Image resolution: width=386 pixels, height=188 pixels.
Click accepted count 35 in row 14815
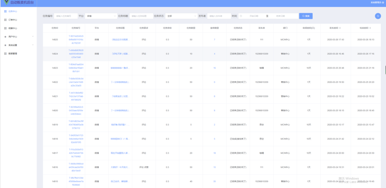point(215,182)
